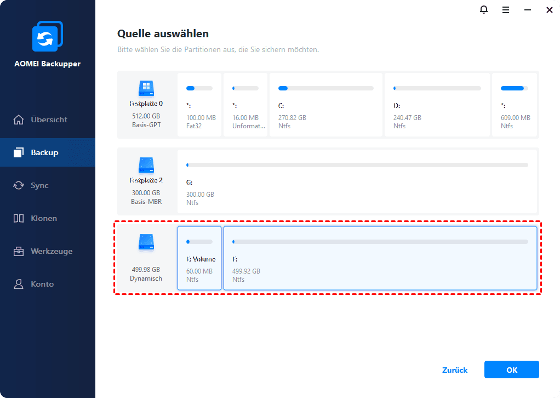The height and width of the screenshot is (398, 560).
Task: Switch to the Sync section
Action: (x=48, y=185)
